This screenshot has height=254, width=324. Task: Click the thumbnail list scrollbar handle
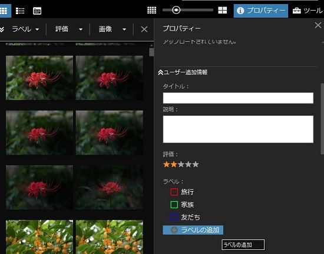click(x=151, y=52)
